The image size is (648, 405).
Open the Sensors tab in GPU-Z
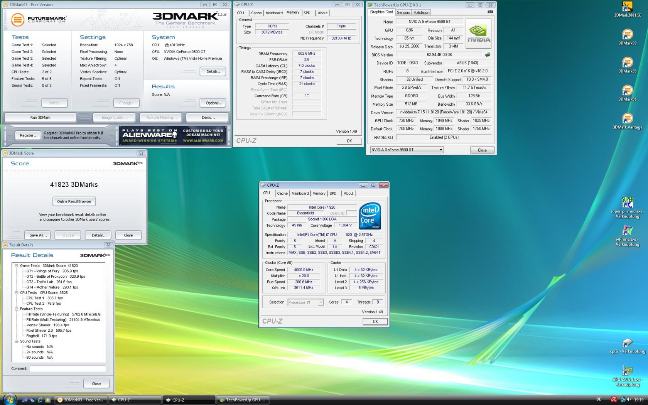[x=403, y=12]
